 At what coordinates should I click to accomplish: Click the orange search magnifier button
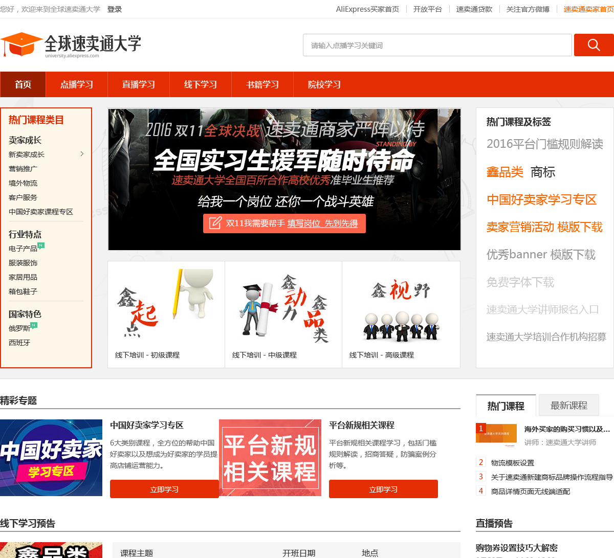click(594, 45)
